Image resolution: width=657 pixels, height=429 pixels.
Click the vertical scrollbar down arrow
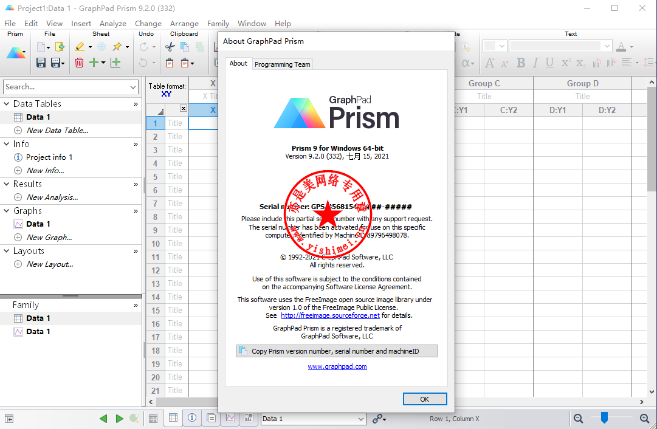tap(652, 392)
